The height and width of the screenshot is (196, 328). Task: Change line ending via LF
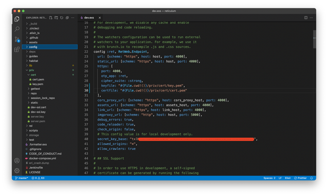[x=280, y=178]
